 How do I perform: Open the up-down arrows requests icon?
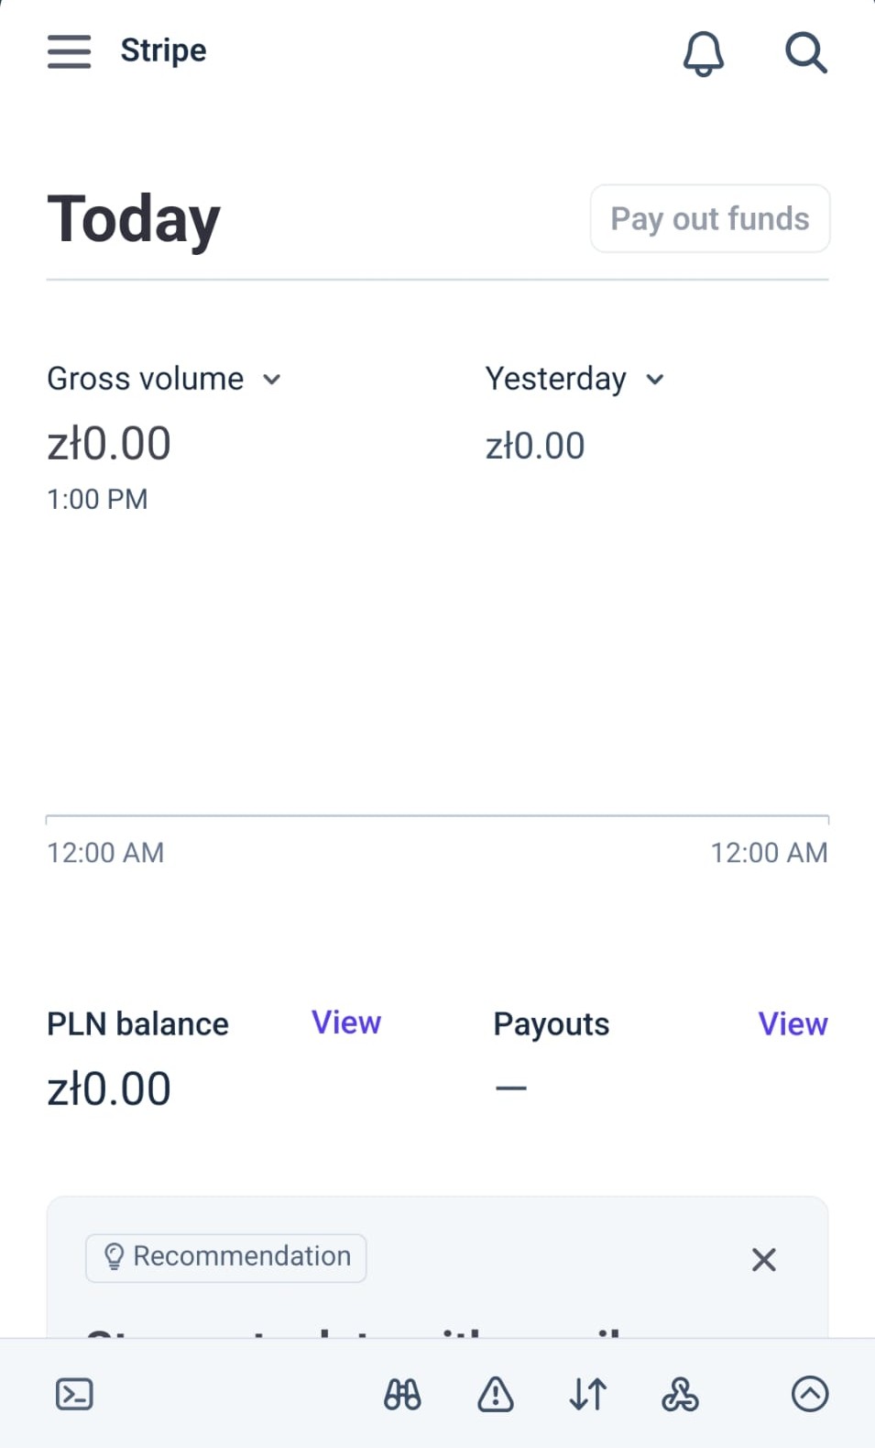588,1394
